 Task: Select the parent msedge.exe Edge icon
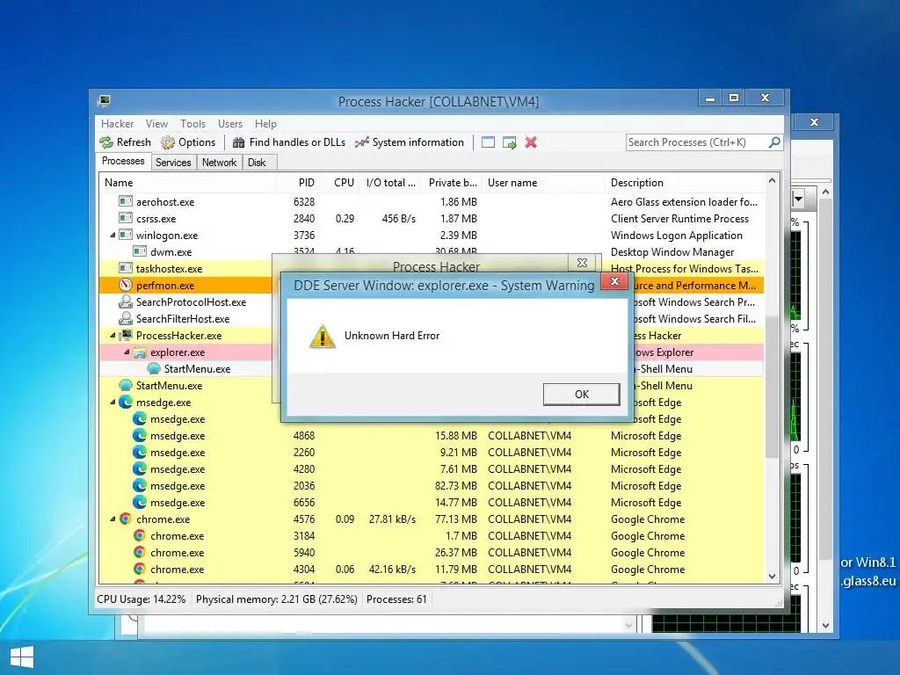[x=125, y=402]
